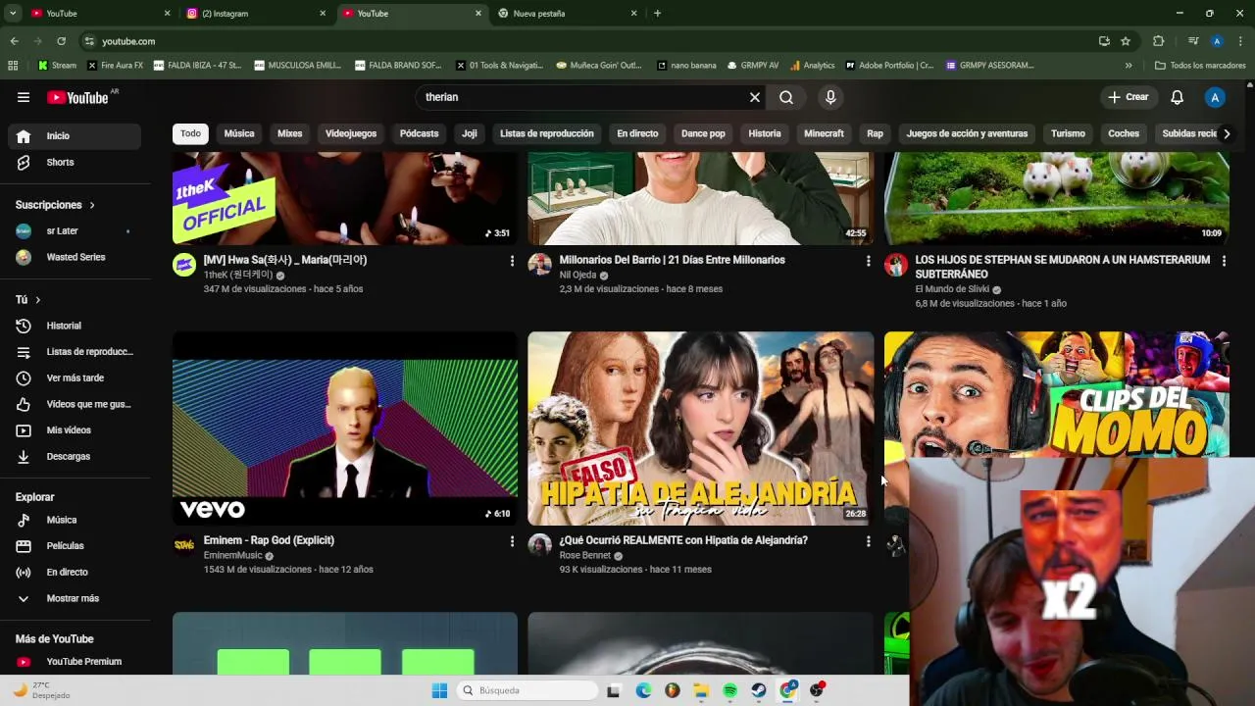This screenshot has width=1255, height=706.
Task: Select the Videojuegos filter chip
Action: pos(351,133)
